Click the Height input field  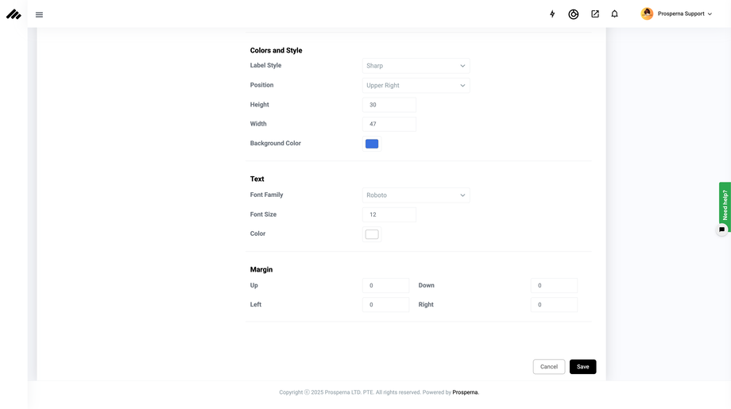click(389, 105)
